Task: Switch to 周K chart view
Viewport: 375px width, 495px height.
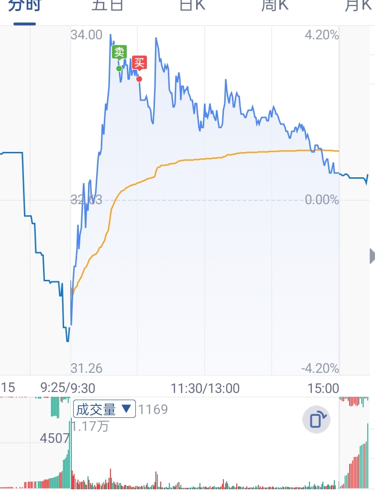Action: pos(275,5)
